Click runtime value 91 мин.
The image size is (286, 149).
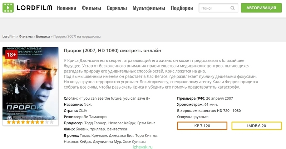click(x=211, y=104)
